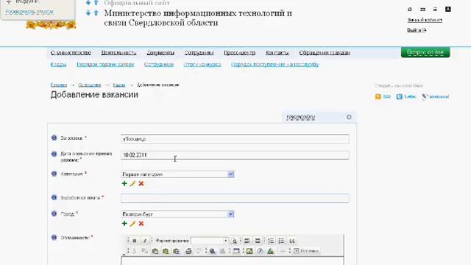This screenshot has width=471, height=265.
Task: Click the first alignment icon in the editor
Action: 247,241
